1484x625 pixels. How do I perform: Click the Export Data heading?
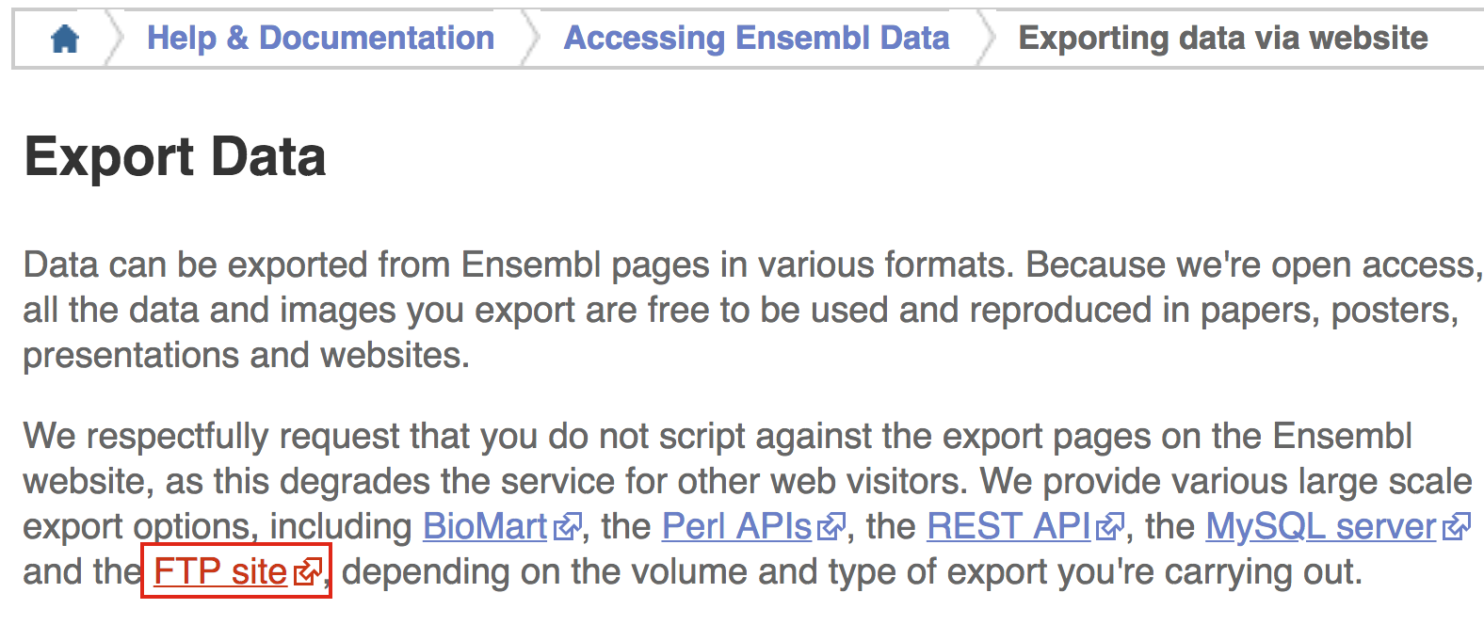[175, 156]
